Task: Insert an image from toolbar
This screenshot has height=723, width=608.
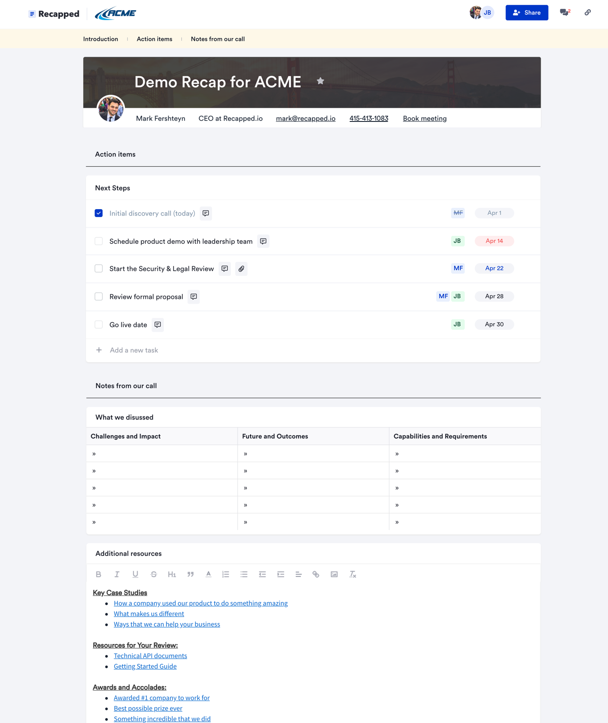Action: pyautogui.click(x=334, y=574)
